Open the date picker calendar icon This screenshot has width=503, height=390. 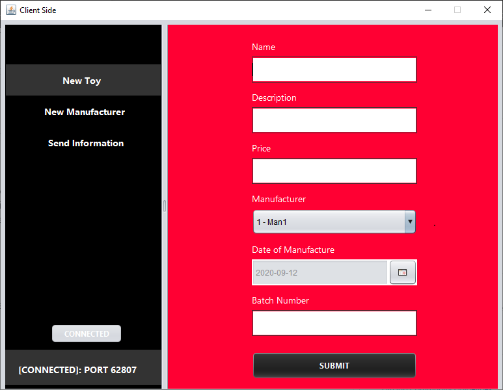pos(403,272)
